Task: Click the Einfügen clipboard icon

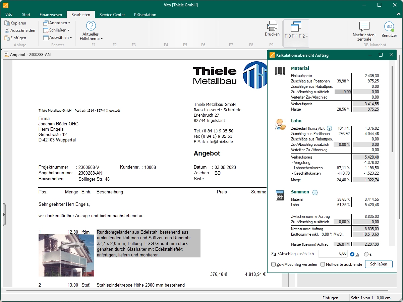Action: pyautogui.click(x=7, y=38)
